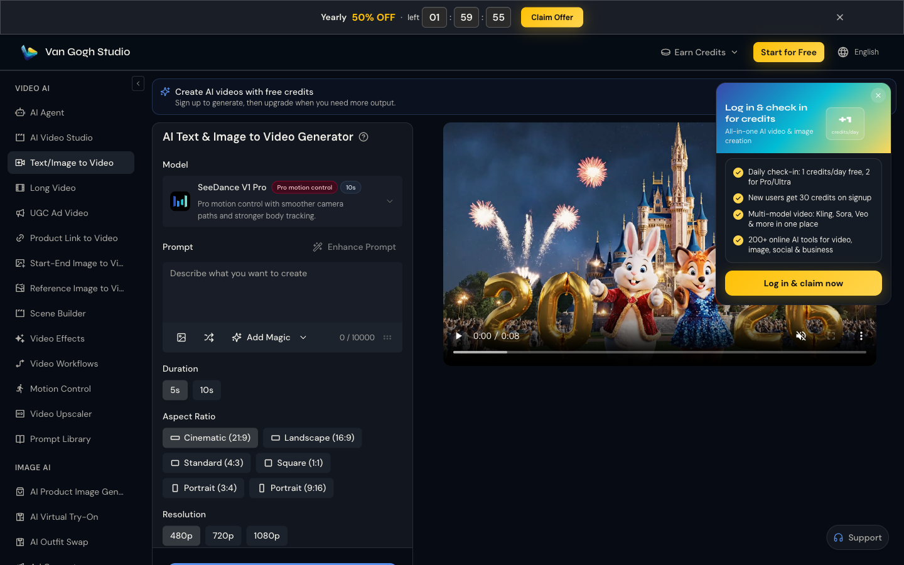This screenshot has height=565, width=904.
Task: Open Text/Image to Video in sidebar
Action: point(71,163)
